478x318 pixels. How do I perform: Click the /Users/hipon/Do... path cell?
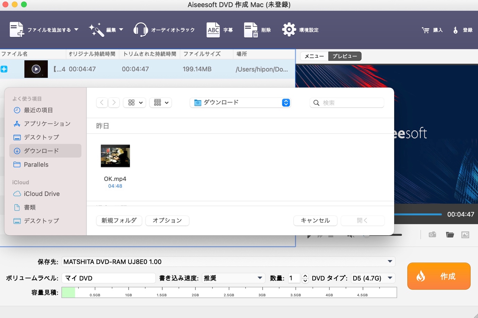pyautogui.click(x=262, y=69)
